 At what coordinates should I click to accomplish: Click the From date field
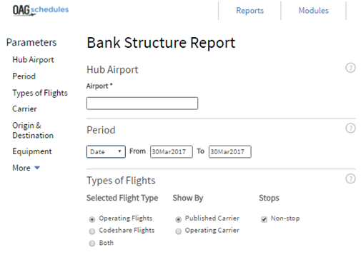pyautogui.click(x=172, y=152)
